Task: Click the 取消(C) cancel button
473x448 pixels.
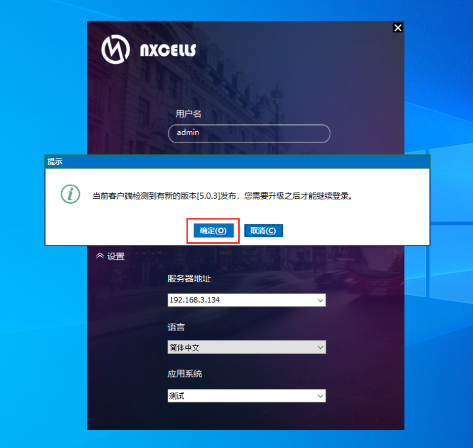Action: (263, 230)
